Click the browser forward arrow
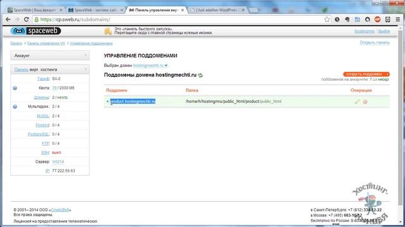This screenshot has height=227, width=405. pyautogui.click(x=17, y=20)
